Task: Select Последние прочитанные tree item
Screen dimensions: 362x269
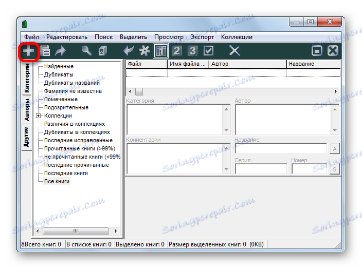Action: (77, 165)
